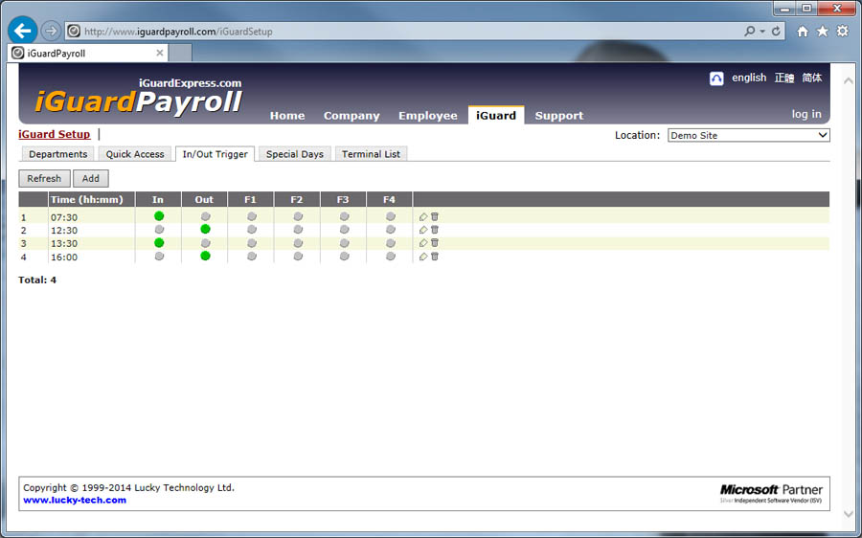Switch to the Departments tab

57,154
